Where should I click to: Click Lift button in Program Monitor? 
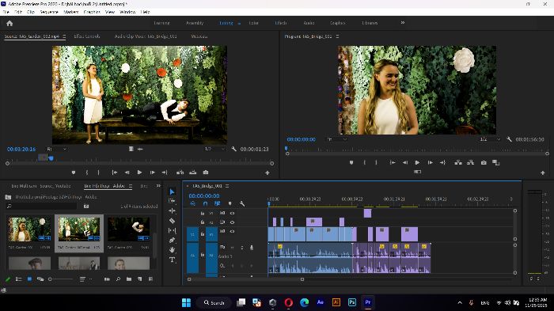(458, 162)
